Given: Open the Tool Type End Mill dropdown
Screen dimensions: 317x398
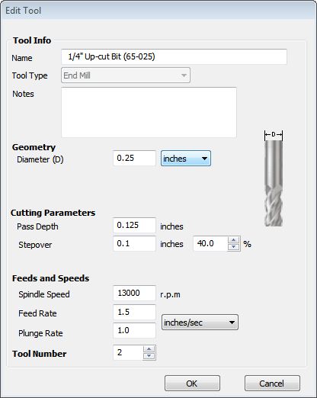Looking at the screenshot, I should tap(126, 75).
